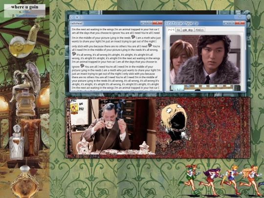
Task: Click the clear crystal bottle with leaf stopper
Action: click(17, 142)
